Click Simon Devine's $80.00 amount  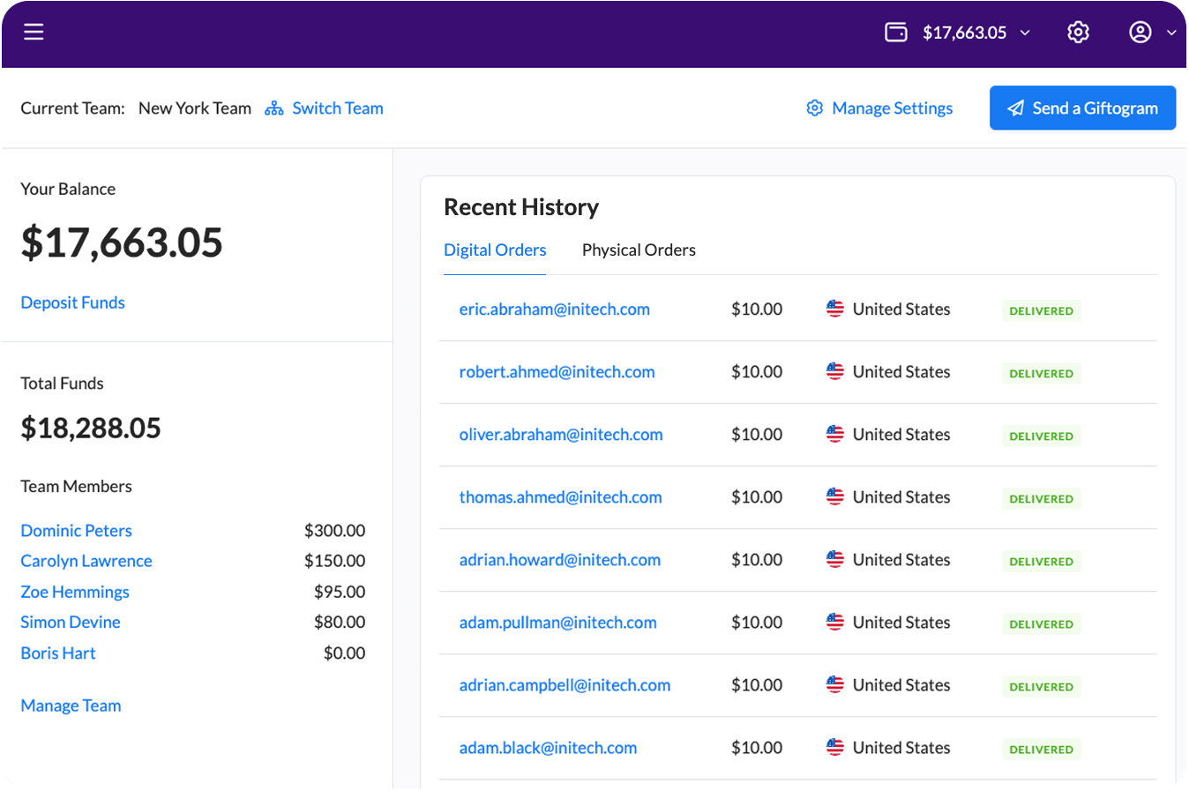[340, 622]
